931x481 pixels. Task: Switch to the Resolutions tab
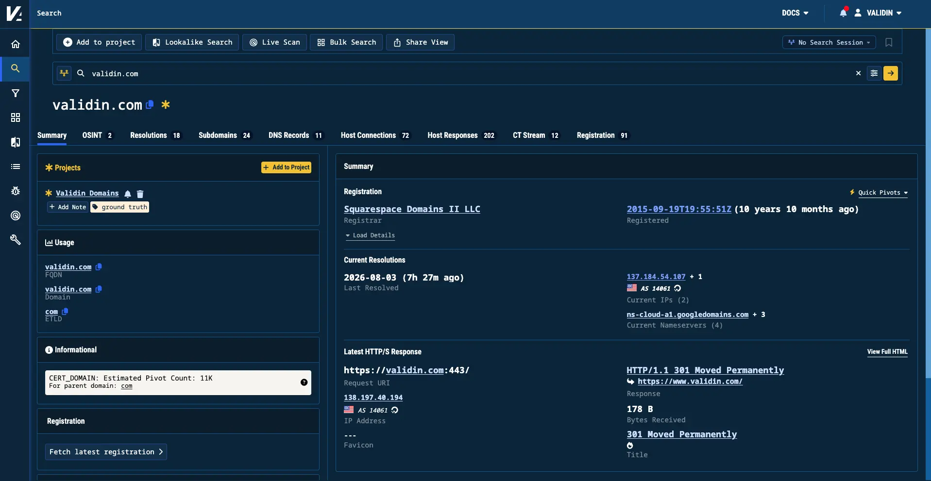tap(155, 135)
